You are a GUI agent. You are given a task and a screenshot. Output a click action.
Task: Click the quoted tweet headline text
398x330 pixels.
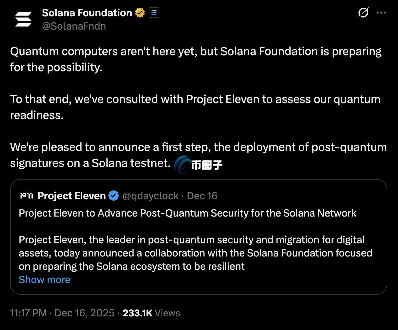click(x=187, y=213)
